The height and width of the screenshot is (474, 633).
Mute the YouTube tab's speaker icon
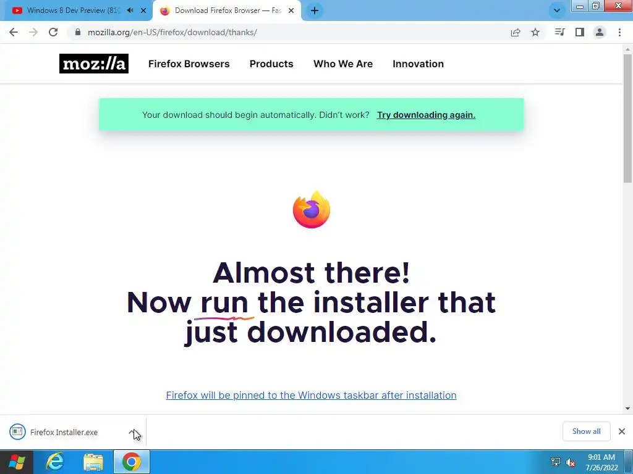tap(130, 10)
